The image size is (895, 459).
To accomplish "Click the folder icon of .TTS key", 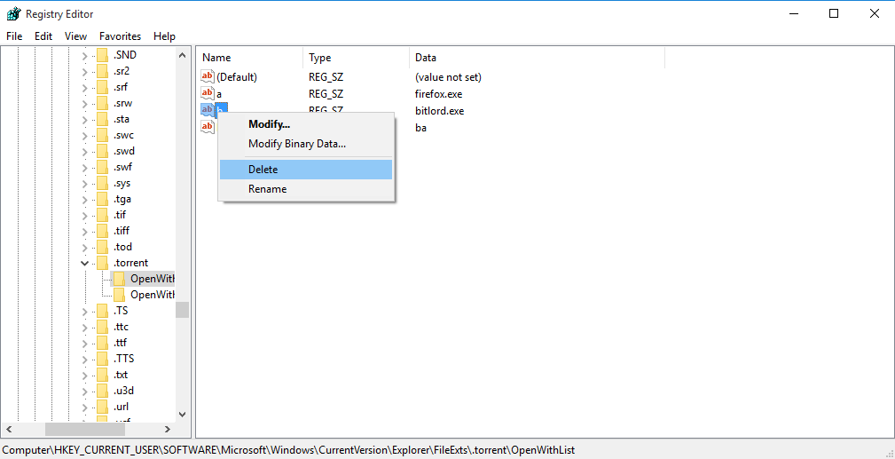I will click(x=102, y=359).
